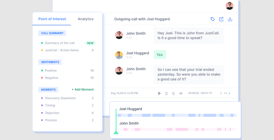Switch to the Analytics tab
The height and width of the screenshot is (140, 274).
coord(85,19)
